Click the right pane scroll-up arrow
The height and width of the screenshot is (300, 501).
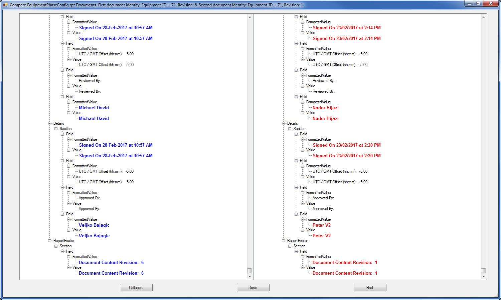click(483, 17)
